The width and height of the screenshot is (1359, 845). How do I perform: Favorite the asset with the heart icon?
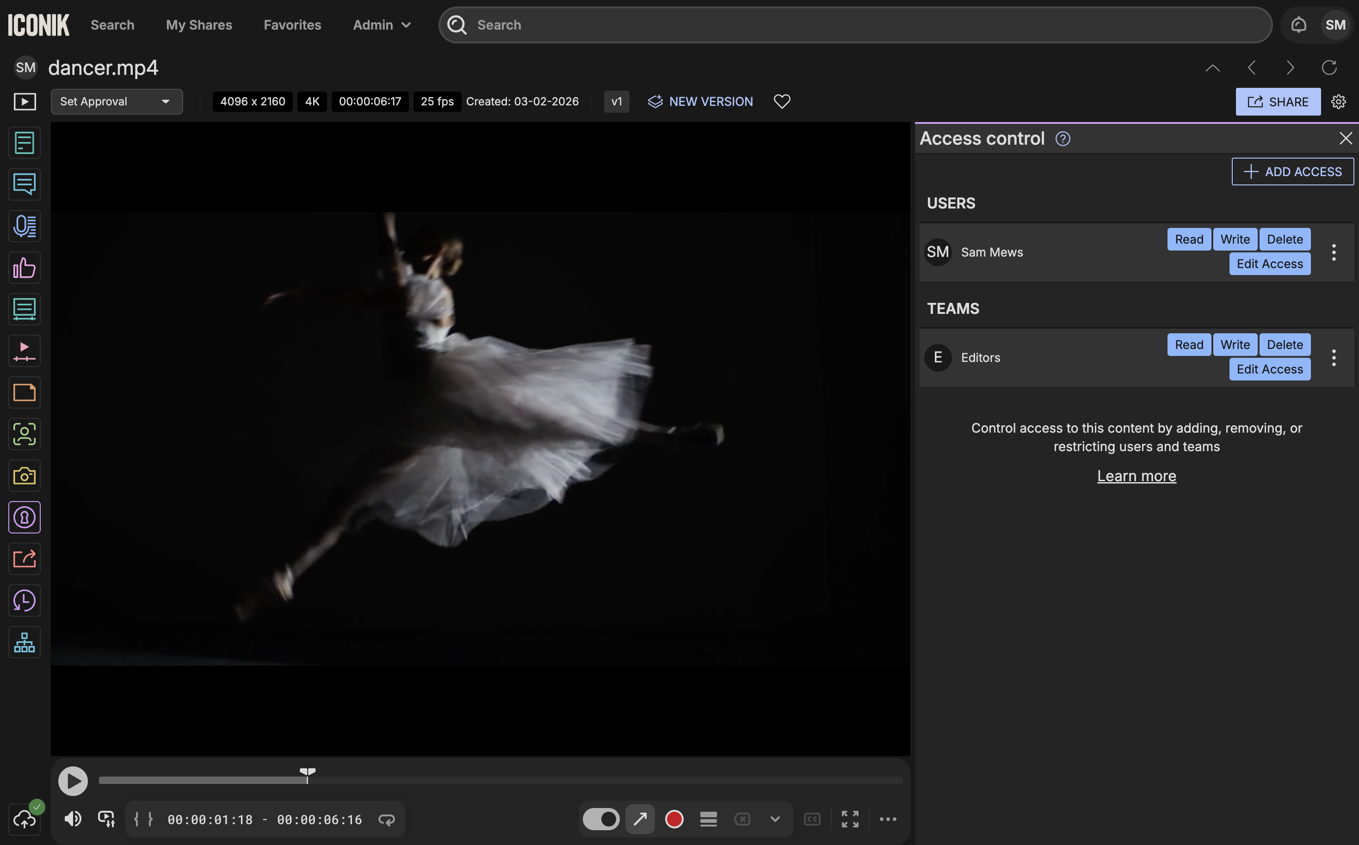tap(781, 101)
